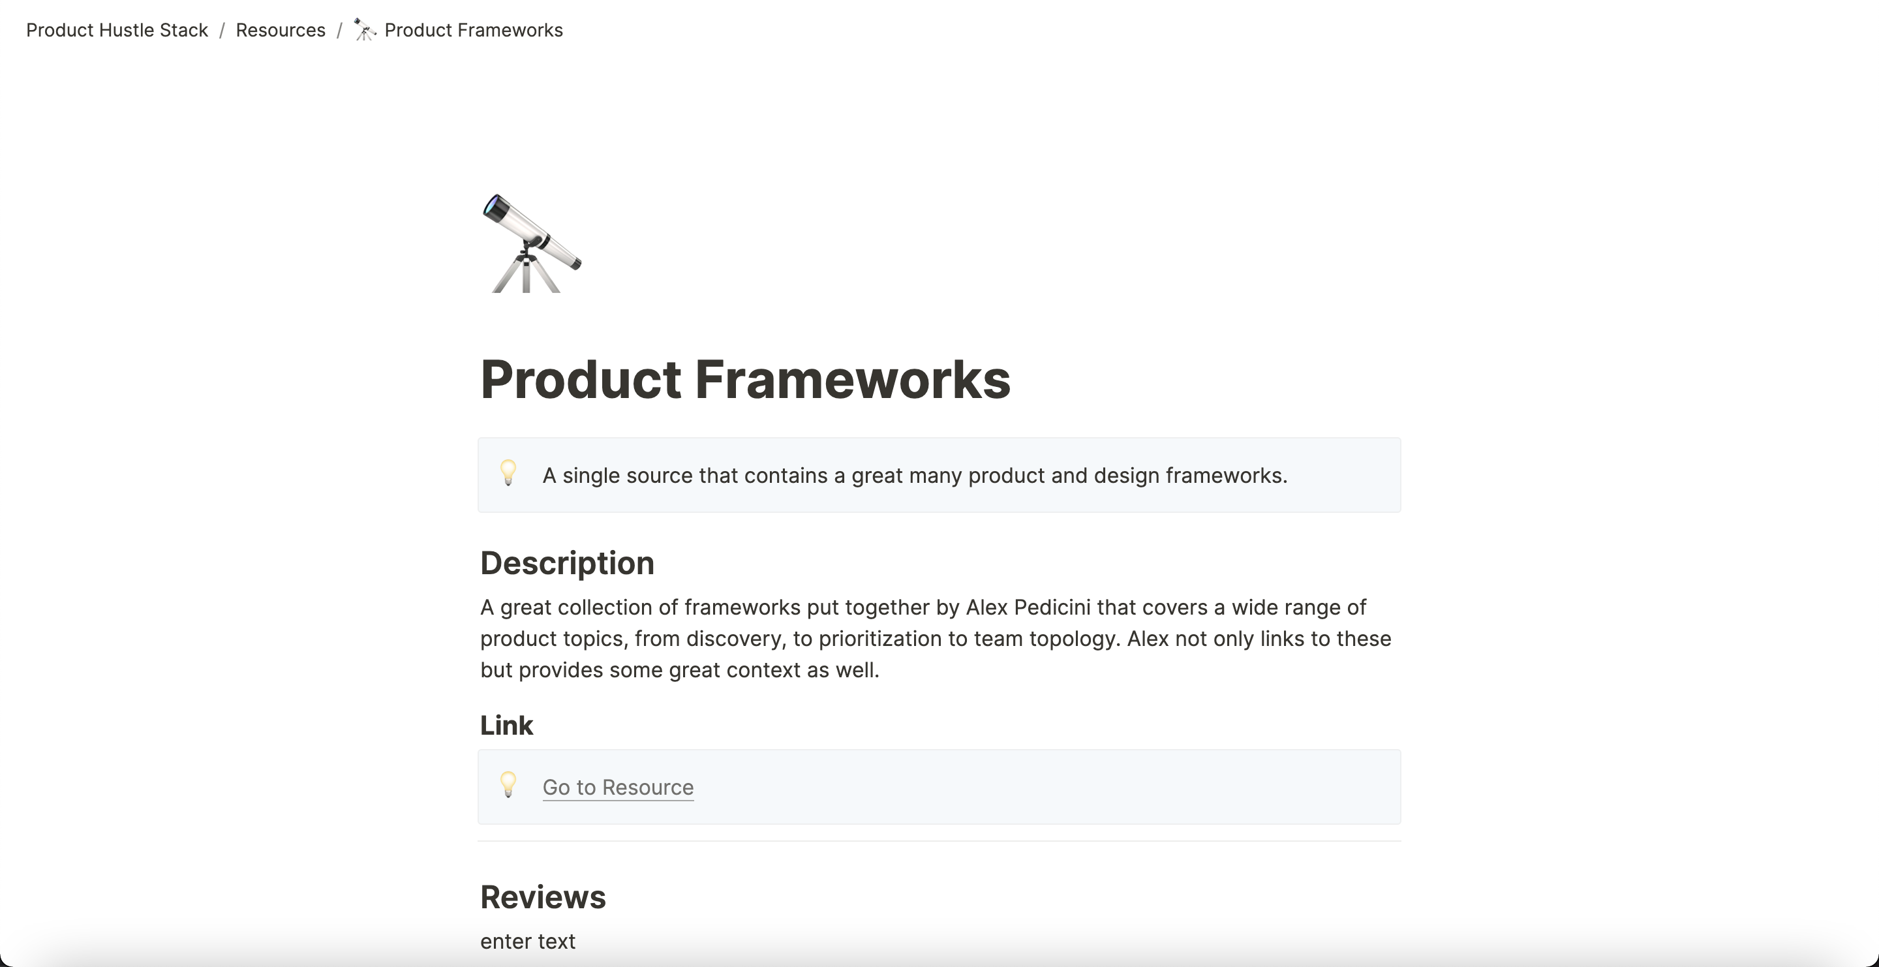Image resolution: width=1879 pixels, height=967 pixels.
Task: Click the Reviews section heading
Action: point(543,897)
